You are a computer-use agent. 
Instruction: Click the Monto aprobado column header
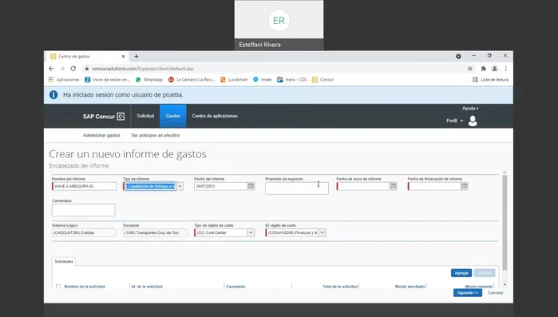click(x=410, y=287)
